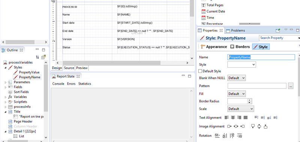The width and height of the screenshot is (300, 142).
Task: Click Properties new view toolbar icon
Action: pyautogui.click(x=278, y=30)
